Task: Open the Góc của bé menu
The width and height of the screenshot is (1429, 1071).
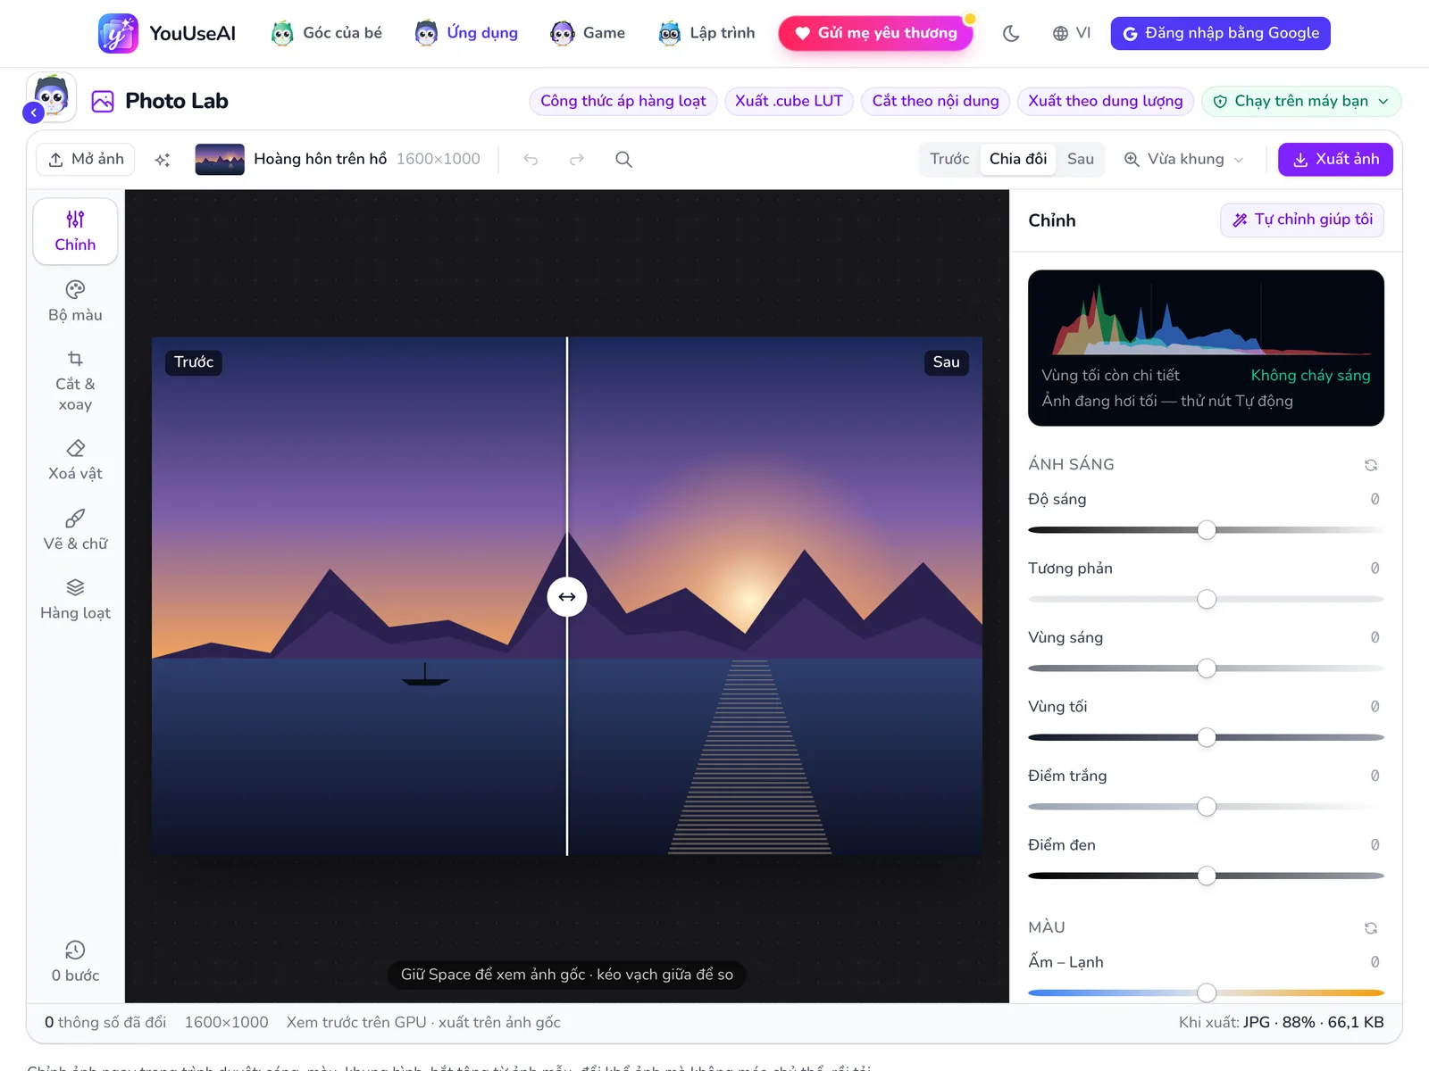Action: pyautogui.click(x=327, y=33)
